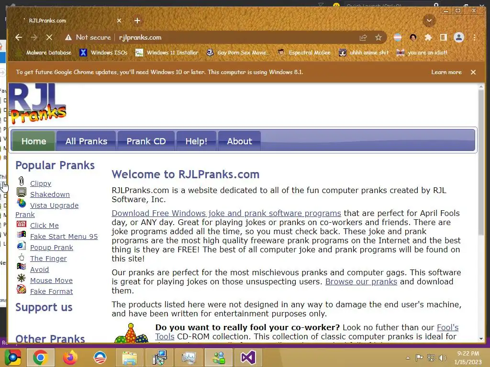Image resolution: width=490 pixels, height=367 pixels.
Task: Open the Fake Start Menu 95 link
Action: pyautogui.click(x=64, y=237)
